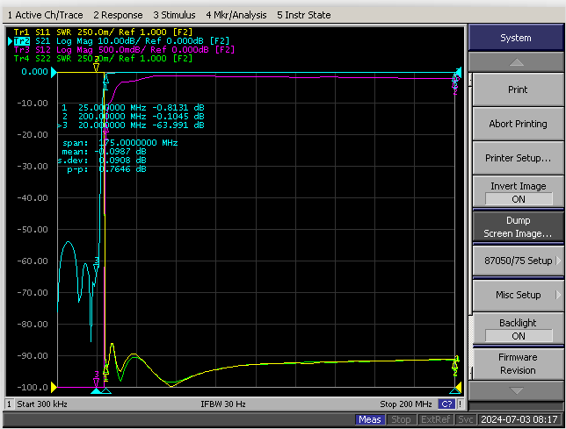The image size is (566, 429).
Task: Open the 2 Response menu
Action: coord(118,15)
